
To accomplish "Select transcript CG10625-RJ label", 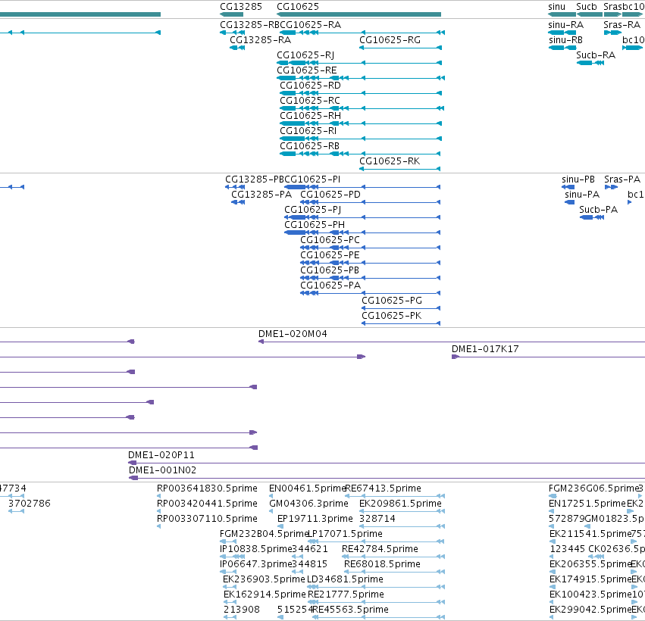I will 305,55.
